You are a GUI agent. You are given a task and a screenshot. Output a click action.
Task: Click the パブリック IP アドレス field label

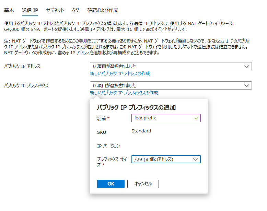click(22, 66)
